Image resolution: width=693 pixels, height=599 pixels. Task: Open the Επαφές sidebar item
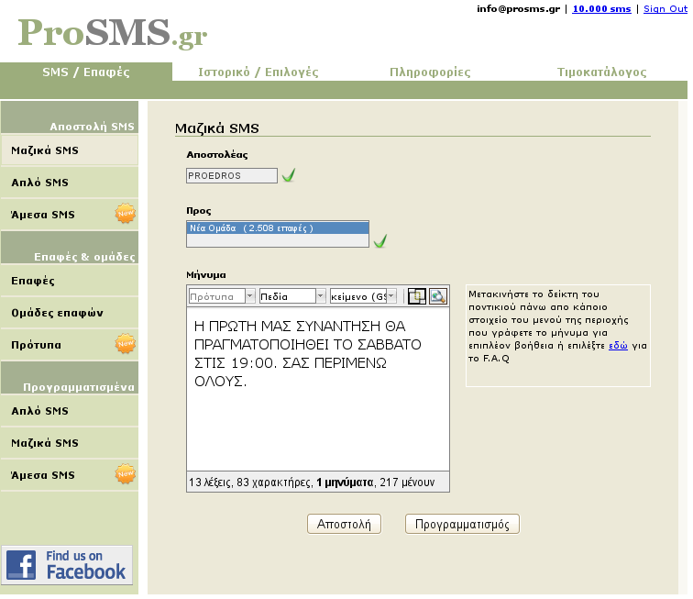click(x=70, y=281)
